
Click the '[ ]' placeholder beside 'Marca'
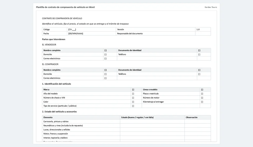[x=133, y=90]
